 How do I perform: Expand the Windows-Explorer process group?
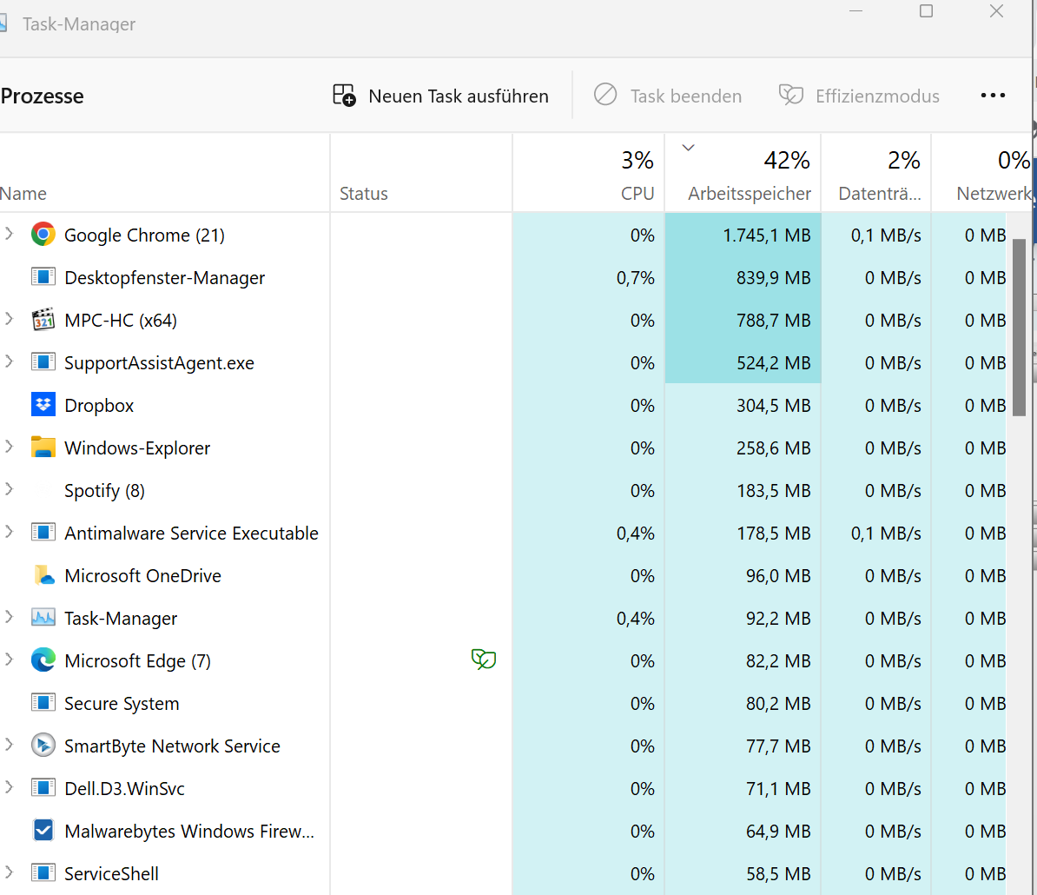pos(10,447)
